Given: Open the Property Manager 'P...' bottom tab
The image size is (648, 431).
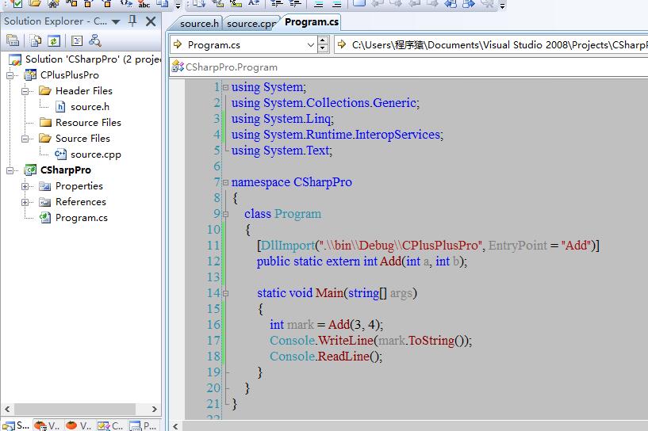Looking at the screenshot, I should pyautogui.click(x=142, y=425).
